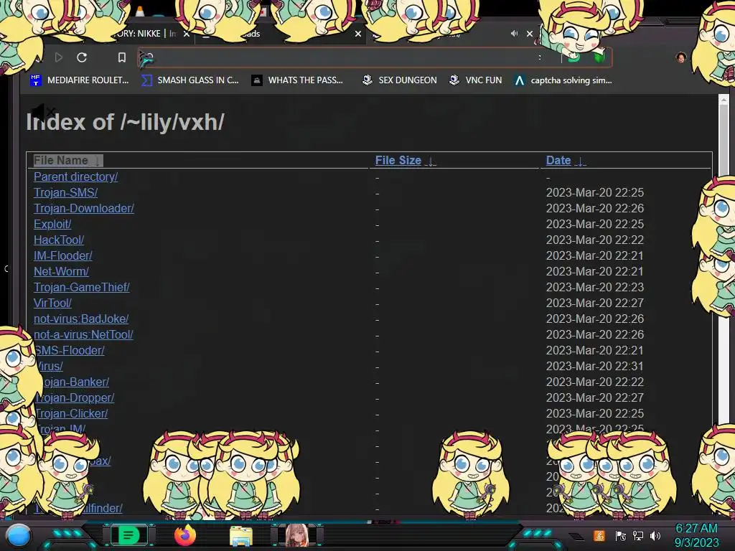Close the tab playing audio
735x551 pixels.
click(530, 34)
